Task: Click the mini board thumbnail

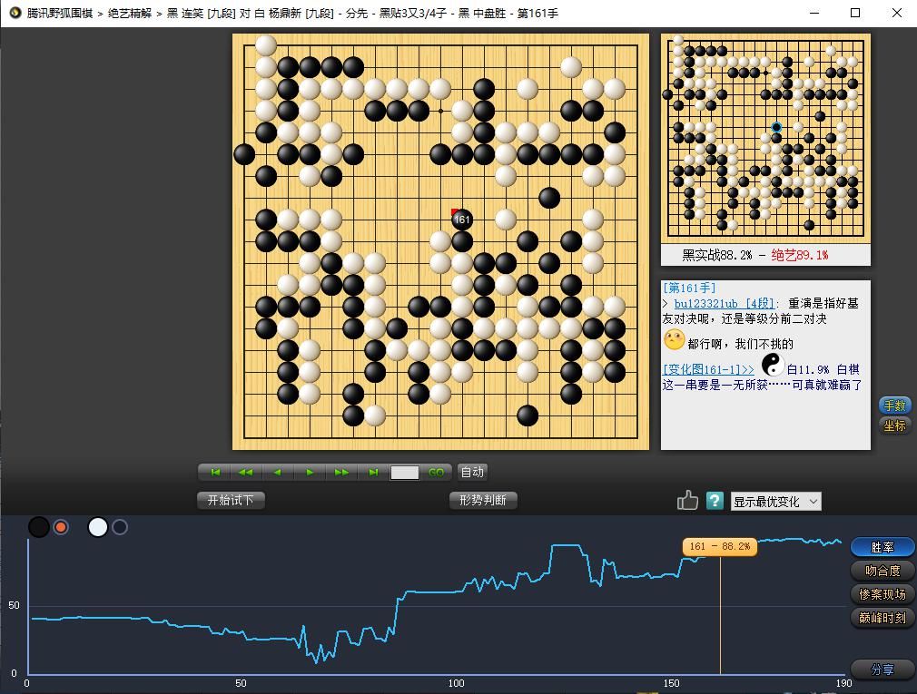Action: pyautogui.click(x=765, y=138)
